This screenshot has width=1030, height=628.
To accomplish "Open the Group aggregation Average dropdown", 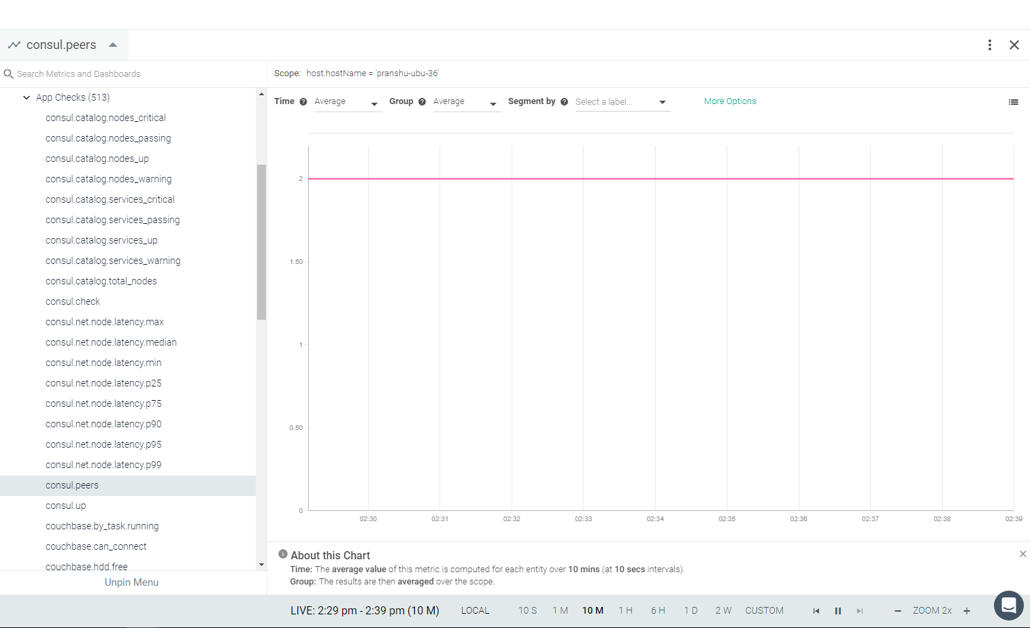I will (467, 102).
